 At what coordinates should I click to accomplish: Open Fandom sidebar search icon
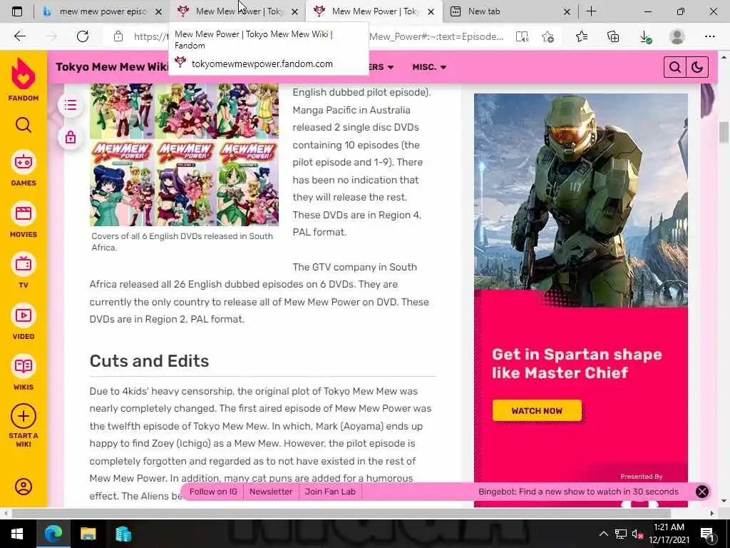click(x=24, y=125)
